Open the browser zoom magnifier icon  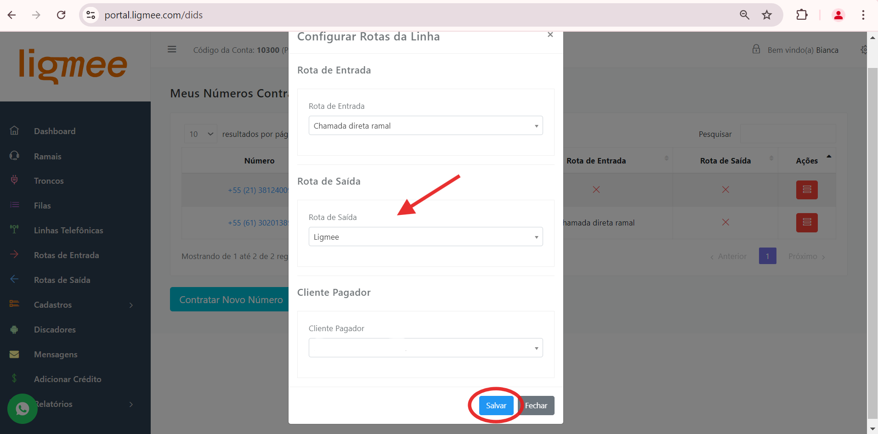(x=744, y=15)
